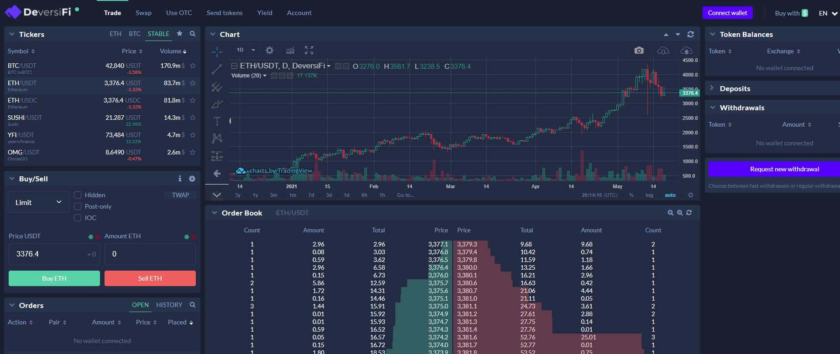Click the back arrow in chart toolbar

pos(217,173)
